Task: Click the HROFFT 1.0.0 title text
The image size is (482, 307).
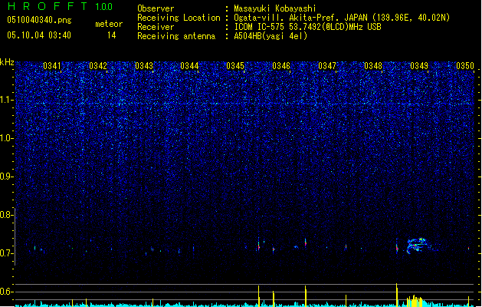Action: pos(60,6)
